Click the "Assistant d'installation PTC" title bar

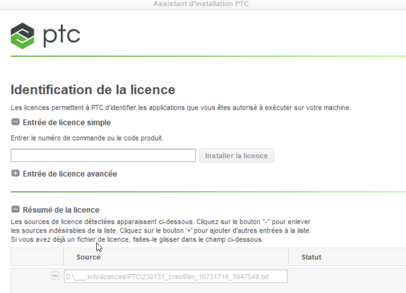pyautogui.click(x=201, y=4)
